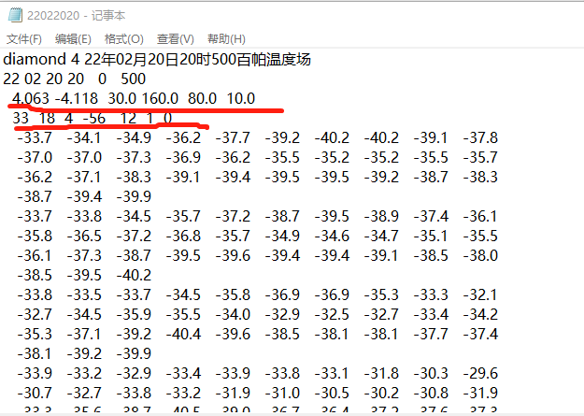
Task: Open the 编辑(E) menu
Action: click(x=73, y=38)
